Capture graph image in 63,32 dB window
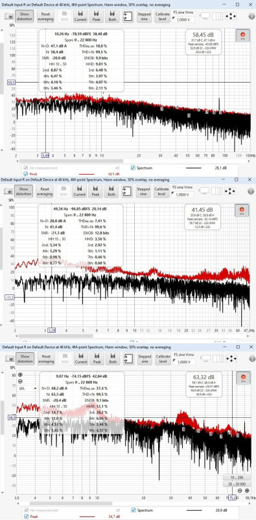This screenshot has height=520, width=256. pos(10,359)
